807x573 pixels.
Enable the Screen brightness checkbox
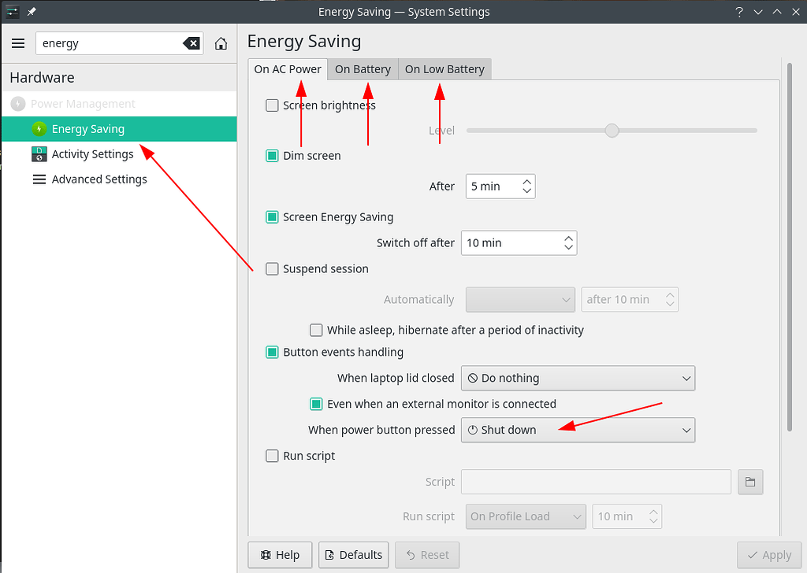tap(272, 105)
